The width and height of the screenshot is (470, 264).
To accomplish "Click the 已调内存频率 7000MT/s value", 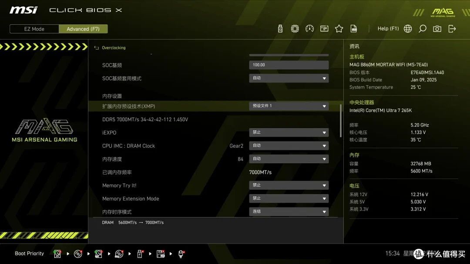I will tap(260, 172).
